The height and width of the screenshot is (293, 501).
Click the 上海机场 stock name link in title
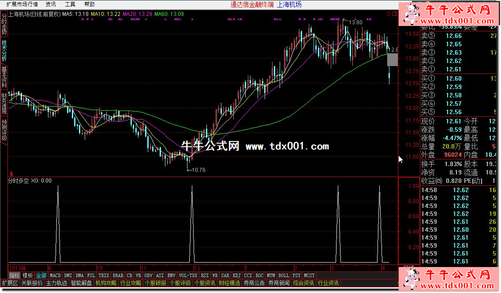289,4
